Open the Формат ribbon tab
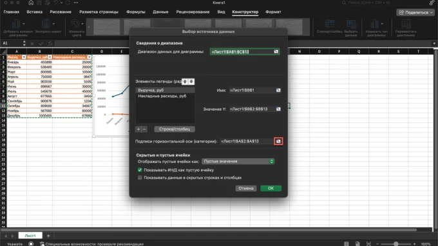 coord(273,12)
